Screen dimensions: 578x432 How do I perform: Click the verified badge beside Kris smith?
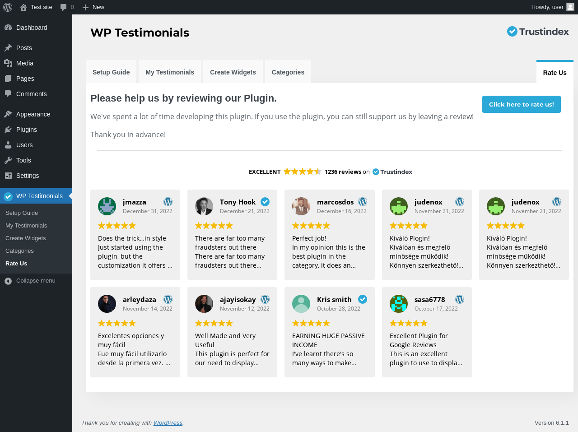click(363, 299)
